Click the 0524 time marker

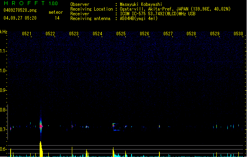(x=97, y=33)
